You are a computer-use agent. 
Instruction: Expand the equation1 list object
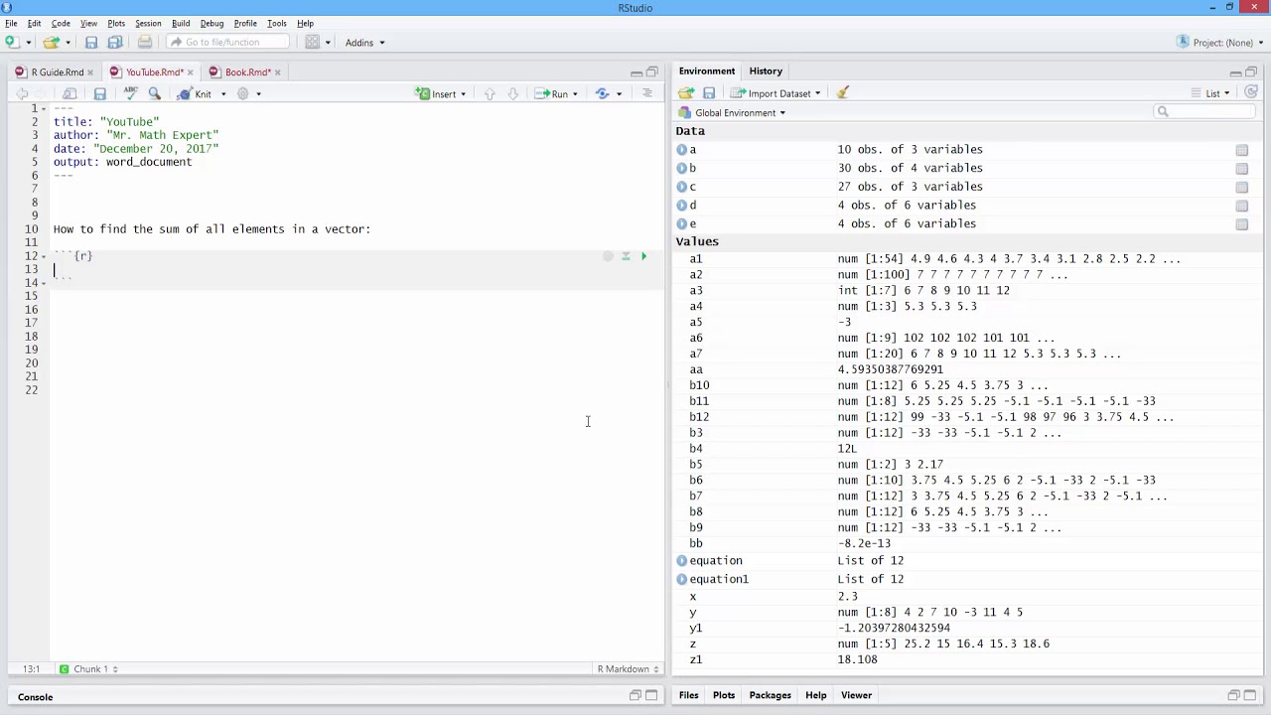point(682,579)
